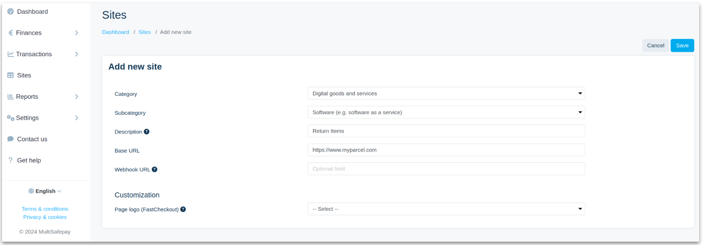The width and height of the screenshot is (703, 245).
Task: Click the Description help question-mark icon
Action: click(147, 132)
